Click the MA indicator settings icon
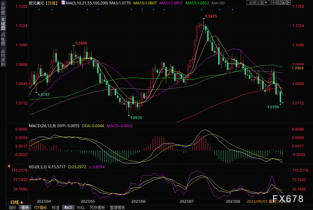313x210 pixels. coord(63,3)
